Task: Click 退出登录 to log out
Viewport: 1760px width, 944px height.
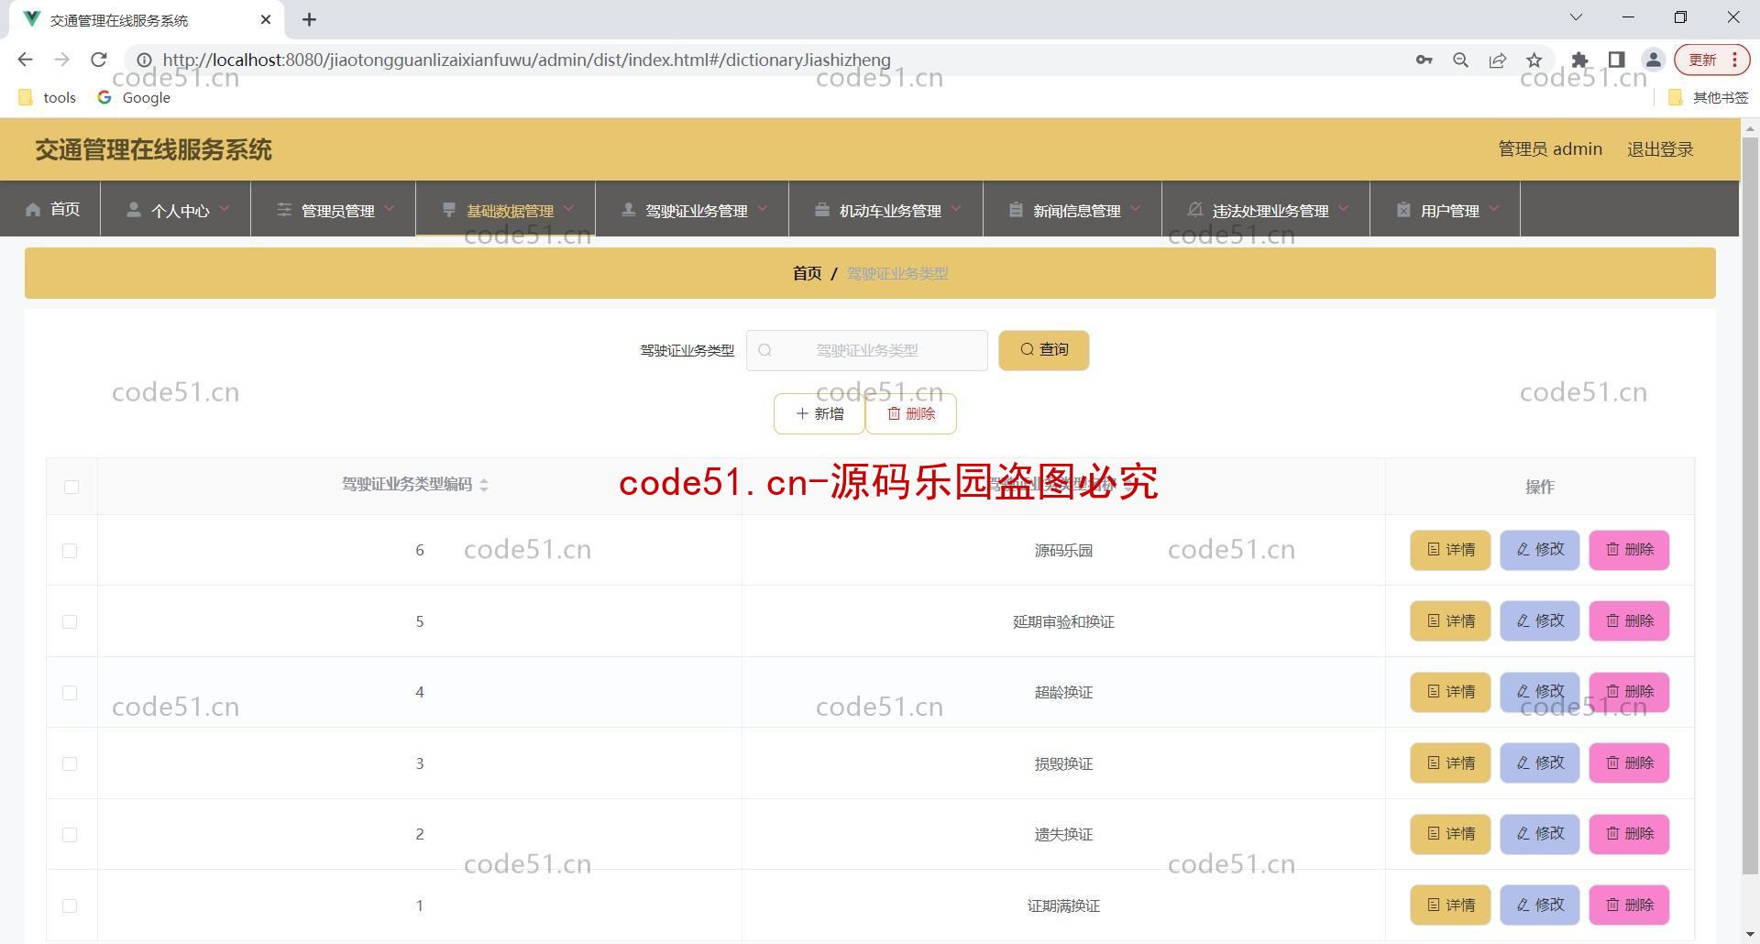Action: pos(1660,149)
